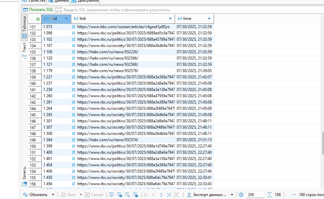324x199 pixels.
Task: Click the Обновить refresh button
Action: [x=35, y=195]
